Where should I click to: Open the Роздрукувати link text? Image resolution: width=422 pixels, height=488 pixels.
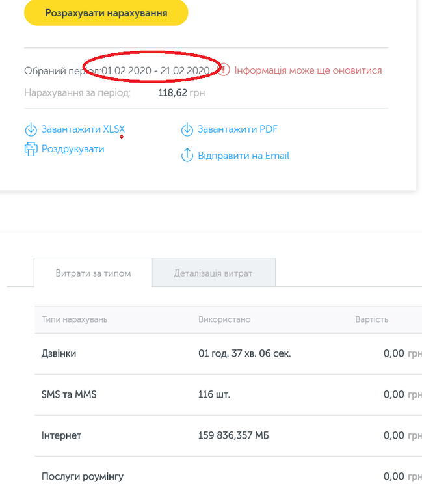(73, 149)
